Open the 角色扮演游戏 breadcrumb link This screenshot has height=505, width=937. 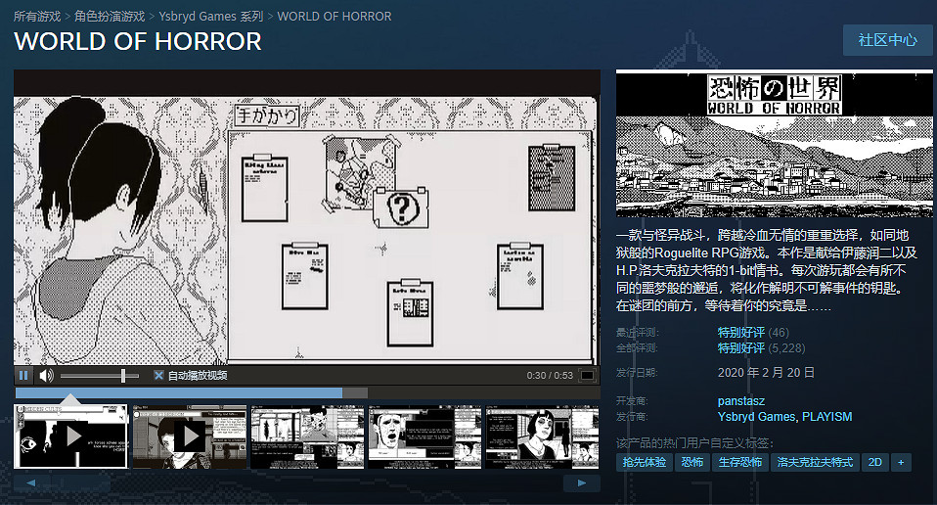pyautogui.click(x=110, y=17)
